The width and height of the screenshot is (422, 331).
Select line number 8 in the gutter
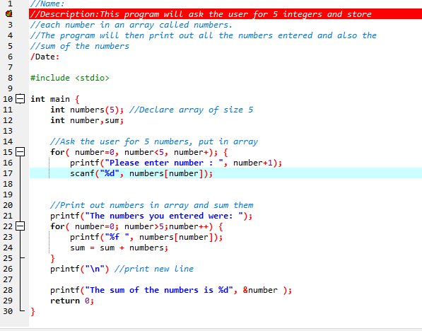10,78
